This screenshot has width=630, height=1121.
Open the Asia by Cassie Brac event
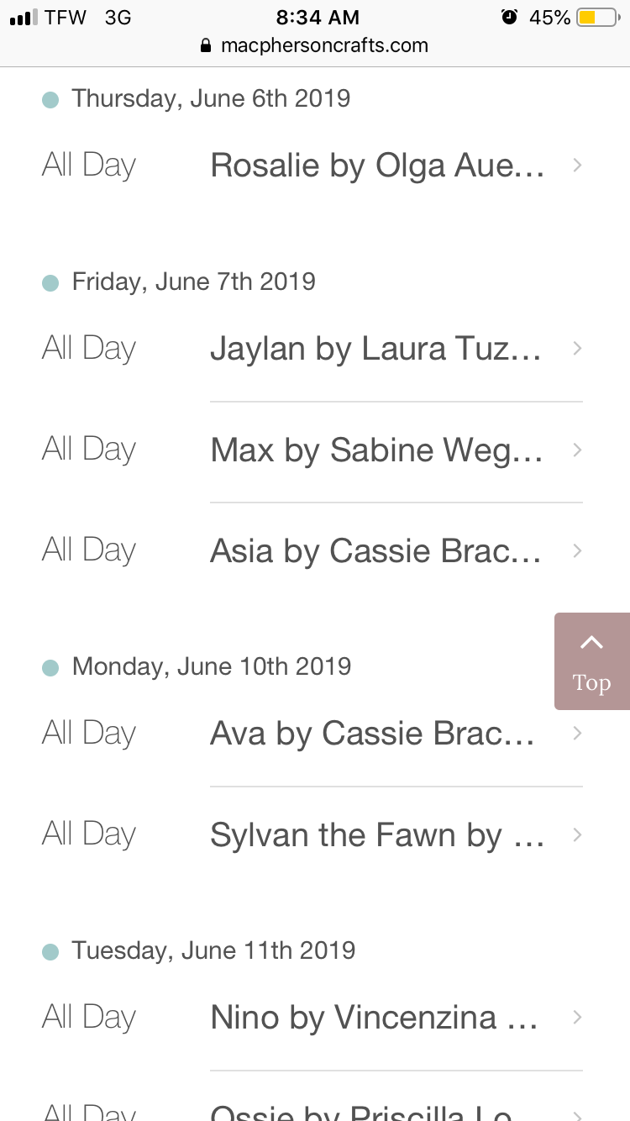click(375, 550)
